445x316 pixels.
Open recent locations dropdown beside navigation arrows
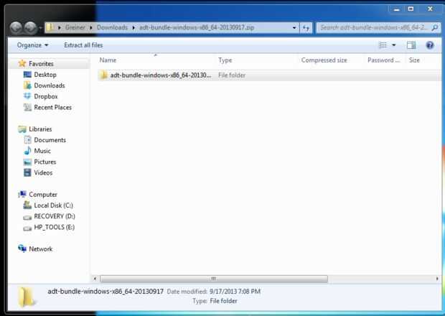pyautogui.click(x=41, y=28)
